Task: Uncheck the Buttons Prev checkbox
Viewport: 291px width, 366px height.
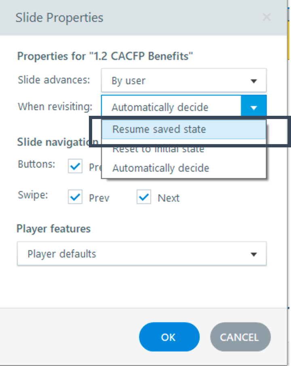Action: click(x=75, y=155)
